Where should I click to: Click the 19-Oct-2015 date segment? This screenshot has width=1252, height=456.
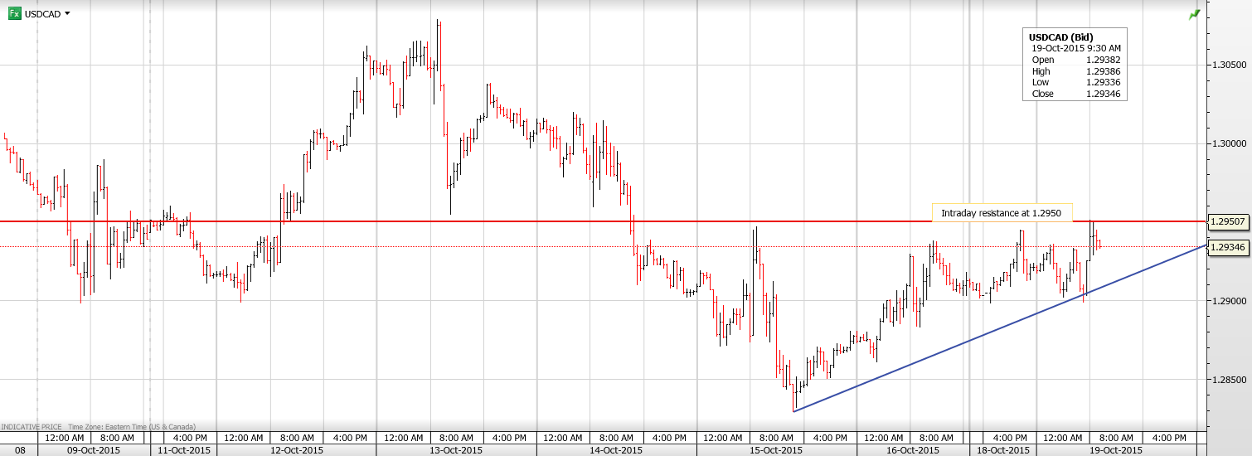[x=1115, y=450]
